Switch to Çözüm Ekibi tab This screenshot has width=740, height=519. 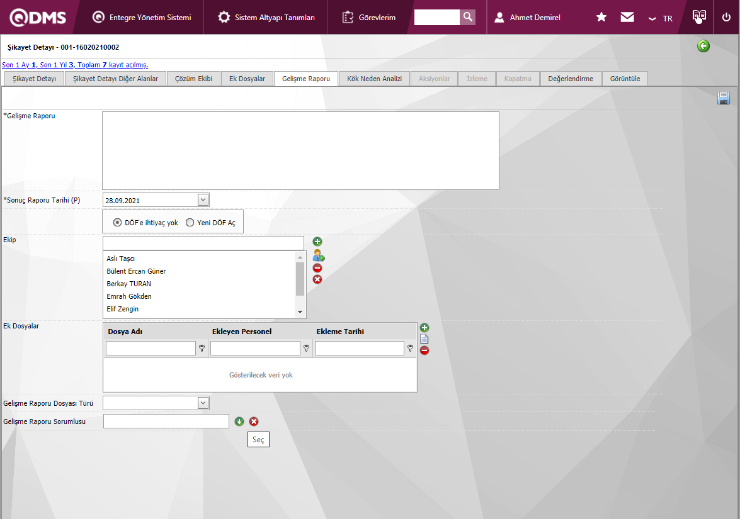click(x=193, y=79)
